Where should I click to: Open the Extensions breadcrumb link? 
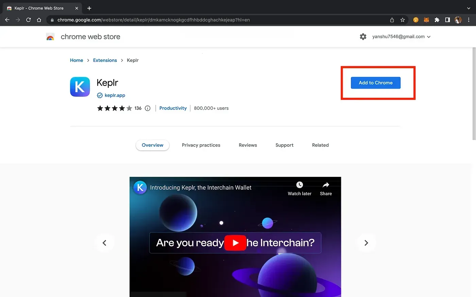(x=105, y=60)
